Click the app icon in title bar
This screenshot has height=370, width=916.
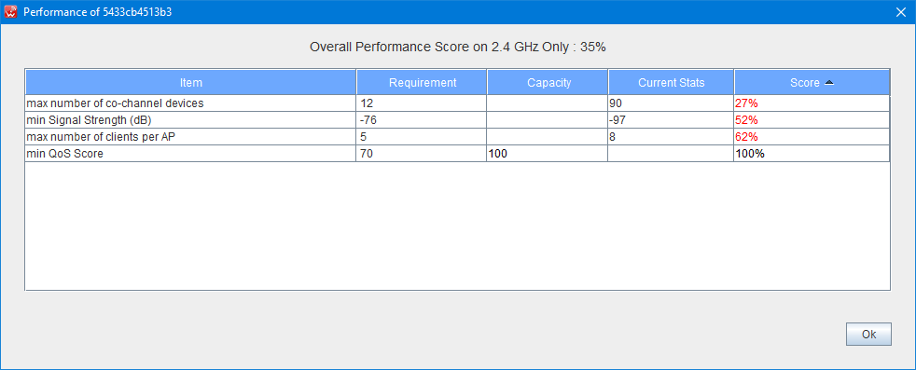pos(10,12)
